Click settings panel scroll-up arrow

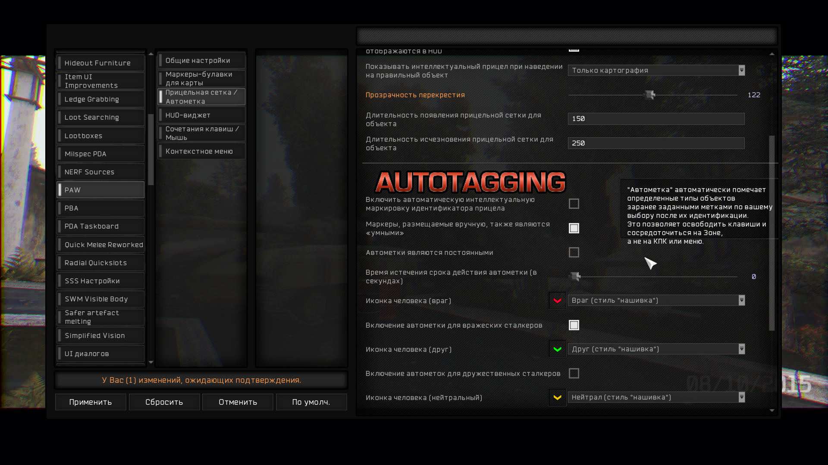(772, 54)
